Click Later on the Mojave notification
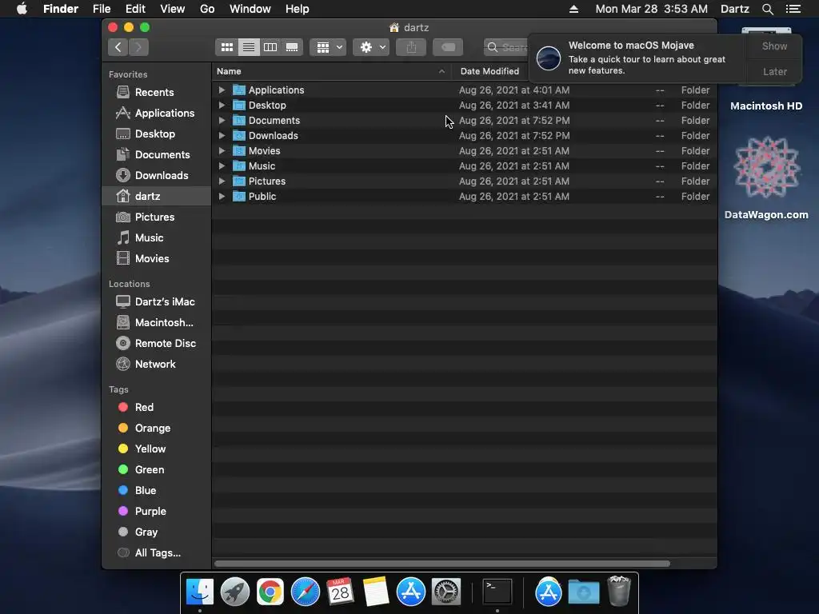Image resolution: width=819 pixels, height=614 pixels. (x=774, y=71)
